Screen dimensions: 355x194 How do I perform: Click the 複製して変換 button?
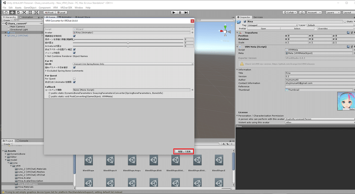pyautogui.click(x=184, y=152)
